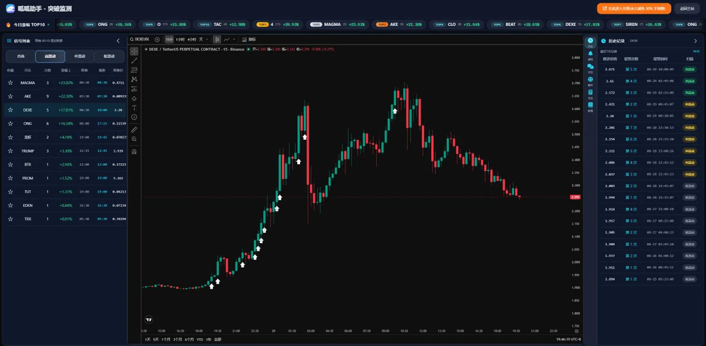Select the first signal filter tab
Image resolution: width=706 pixels, height=346 pixels.
[21, 56]
